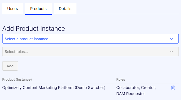The height and width of the screenshot is (100, 181).
Task: Click the Collaborator, Creator roles text
Action: 136,88
